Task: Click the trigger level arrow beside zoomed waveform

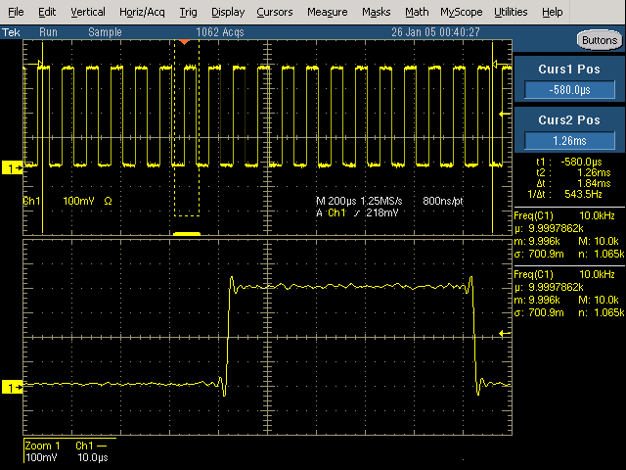Action: click(x=505, y=335)
